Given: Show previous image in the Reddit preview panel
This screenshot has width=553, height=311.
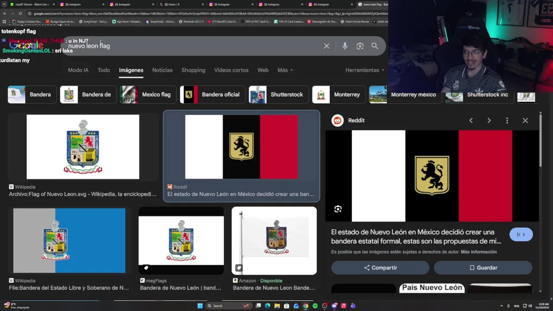Looking at the screenshot, I should point(471,121).
